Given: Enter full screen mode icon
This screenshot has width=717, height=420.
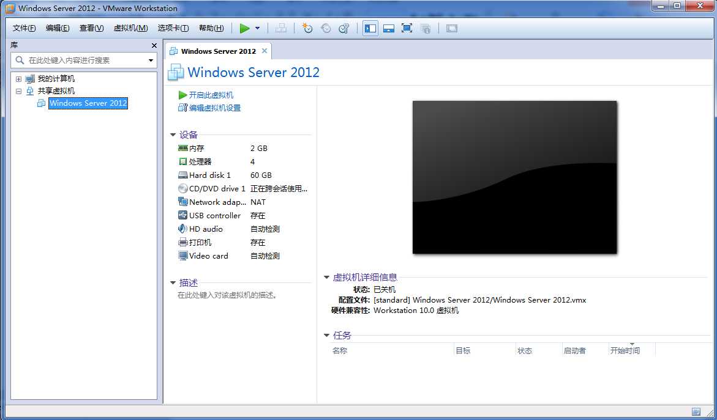Looking at the screenshot, I should click(407, 28).
